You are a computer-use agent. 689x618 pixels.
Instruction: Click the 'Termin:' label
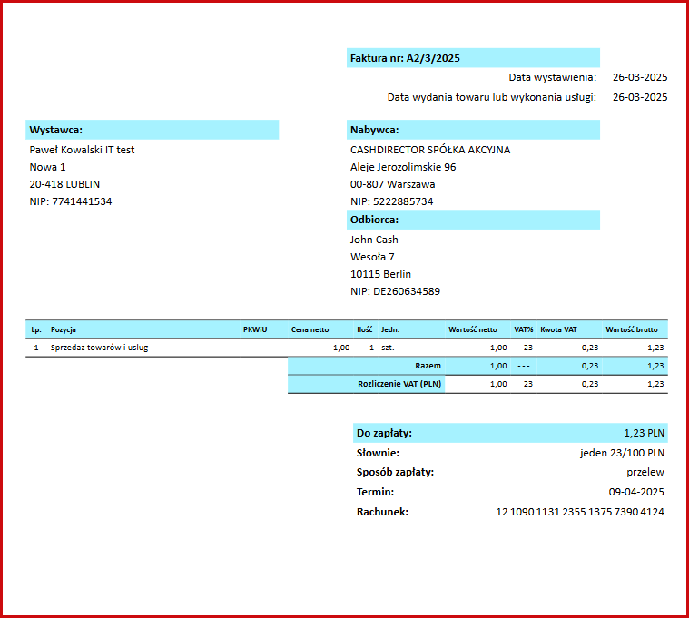click(375, 492)
